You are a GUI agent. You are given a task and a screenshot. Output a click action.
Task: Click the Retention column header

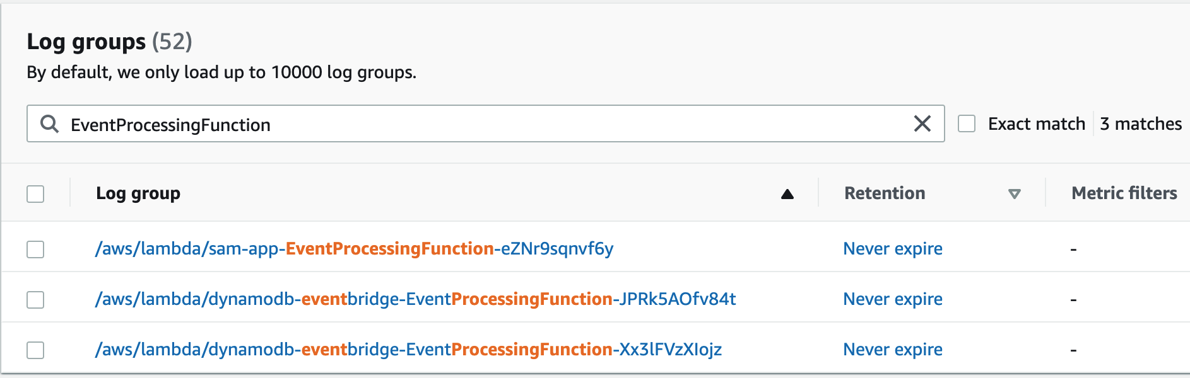point(885,193)
